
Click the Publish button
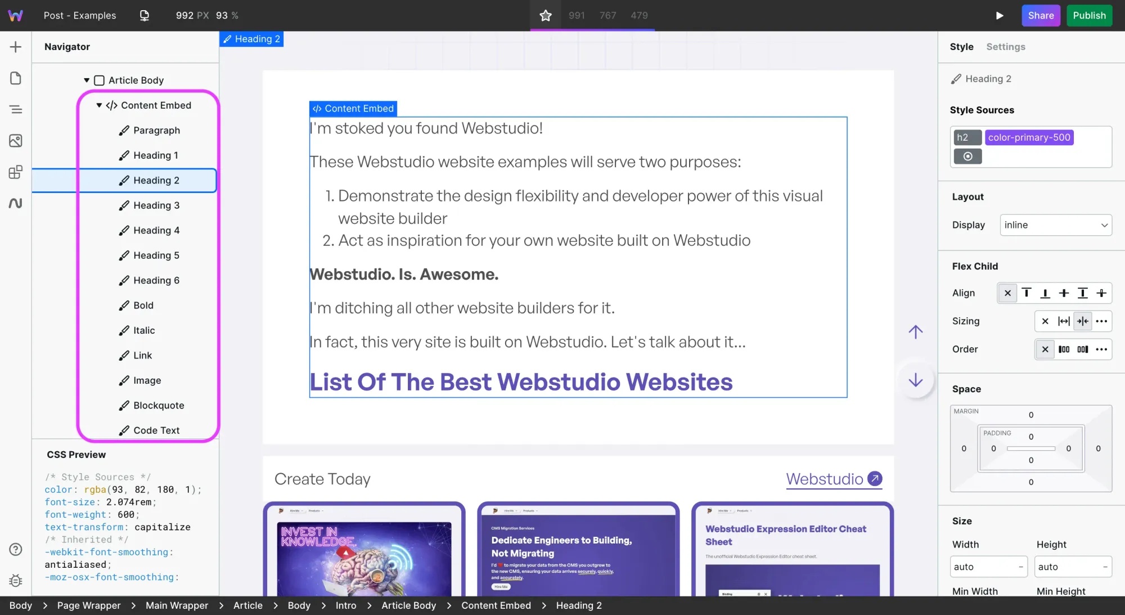[1089, 15]
